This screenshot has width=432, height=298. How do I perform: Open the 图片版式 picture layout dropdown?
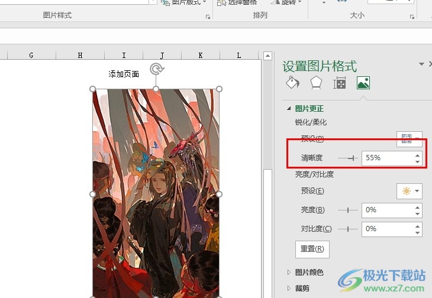coord(184,2)
